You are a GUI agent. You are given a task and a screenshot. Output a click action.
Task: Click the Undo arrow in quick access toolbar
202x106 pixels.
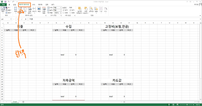coord(8,2)
